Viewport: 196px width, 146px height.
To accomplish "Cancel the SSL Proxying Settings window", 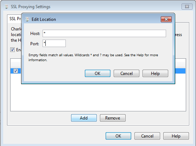I will coord(147,136).
